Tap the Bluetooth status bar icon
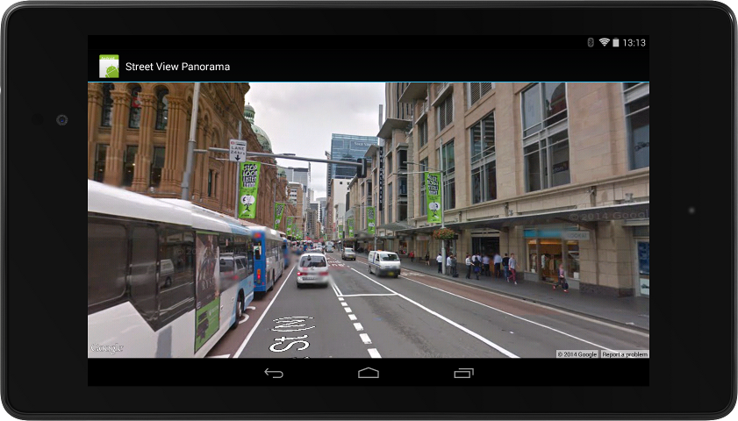The image size is (738, 421). [591, 42]
